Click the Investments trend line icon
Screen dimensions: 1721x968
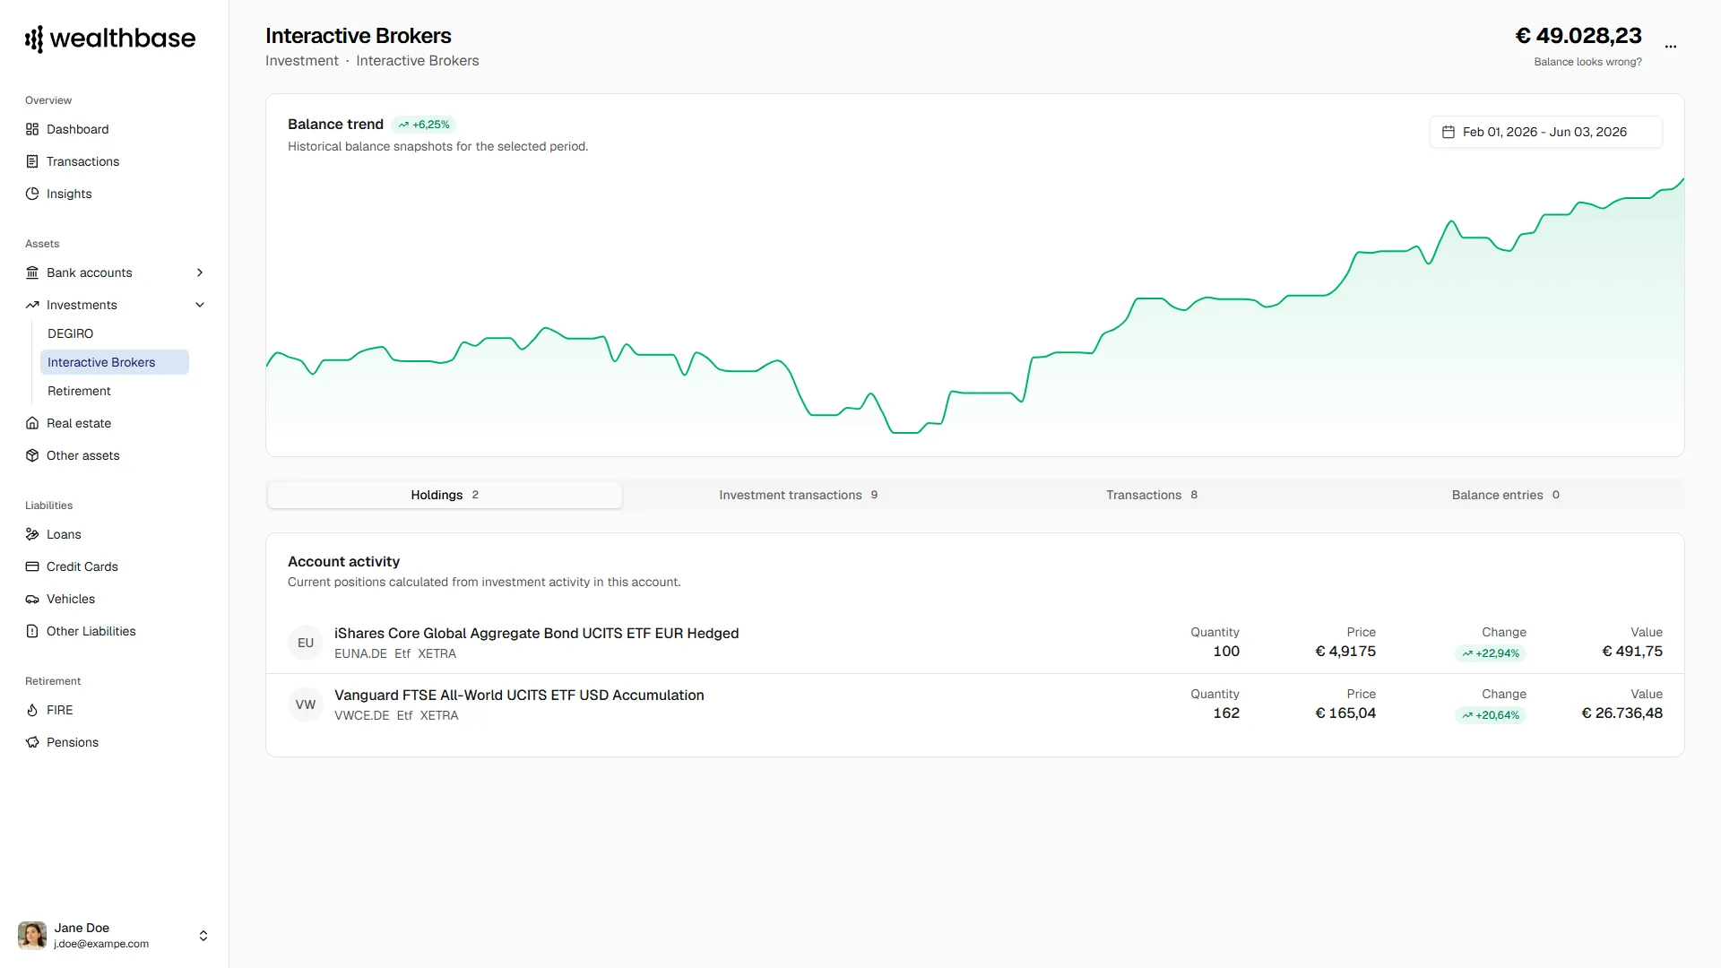[32, 305]
